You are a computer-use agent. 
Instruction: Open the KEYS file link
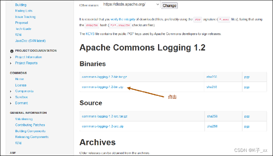90,34
